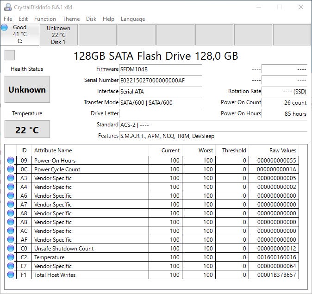The width and height of the screenshot is (312, 294).
Task: Click the status orb for Unsafe Shutdown Count
Action: point(11,249)
